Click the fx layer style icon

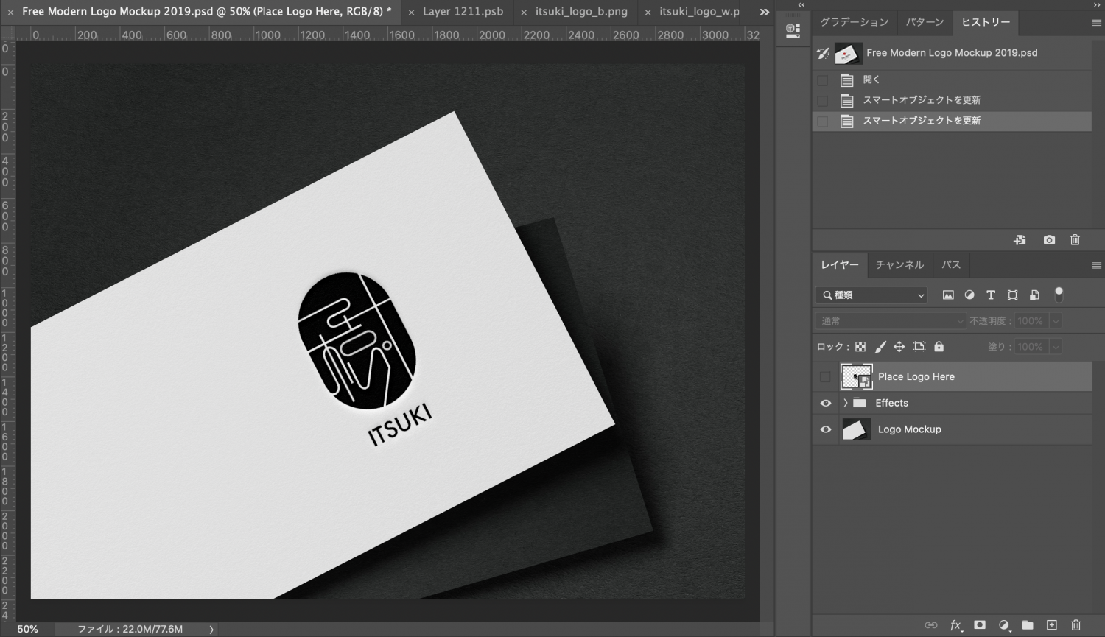pyautogui.click(x=955, y=625)
